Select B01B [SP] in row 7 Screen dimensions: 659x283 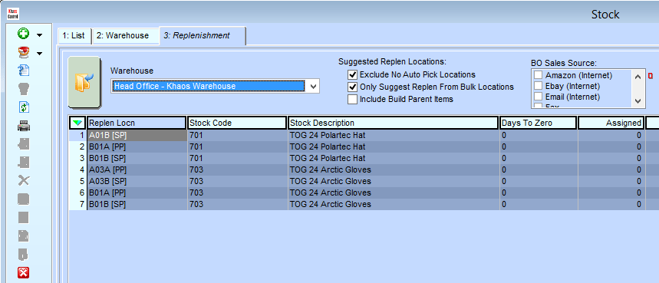point(137,204)
